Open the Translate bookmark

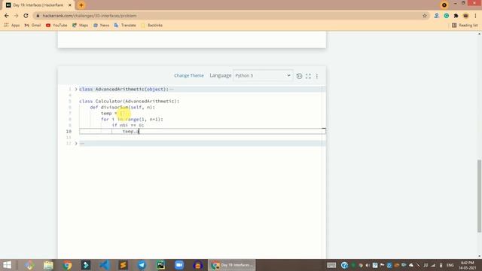pyautogui.click(x=125, y=25)
